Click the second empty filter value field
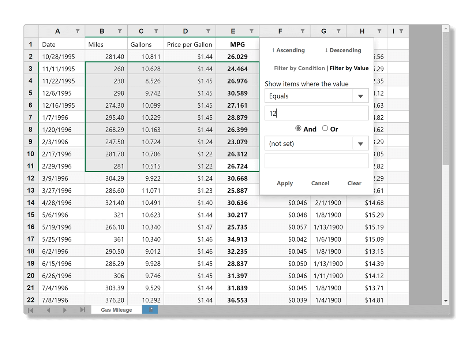Image resolution: width=472 pixels, height=342 pixels. [x=316, y=161]
